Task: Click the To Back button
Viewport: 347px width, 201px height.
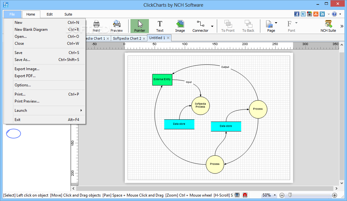Action: (x=248, y=26)
